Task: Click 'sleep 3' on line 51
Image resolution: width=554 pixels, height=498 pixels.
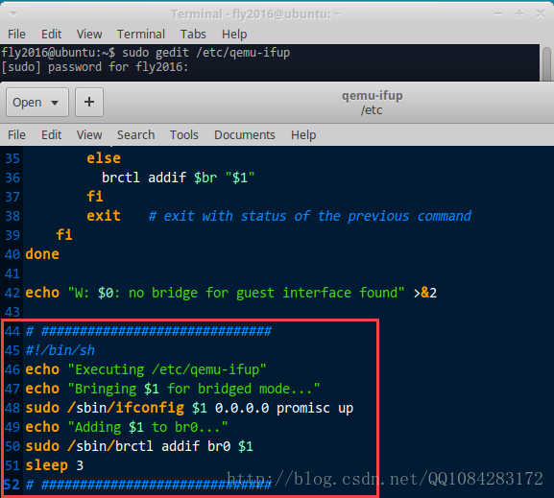Action: [55, 465]
